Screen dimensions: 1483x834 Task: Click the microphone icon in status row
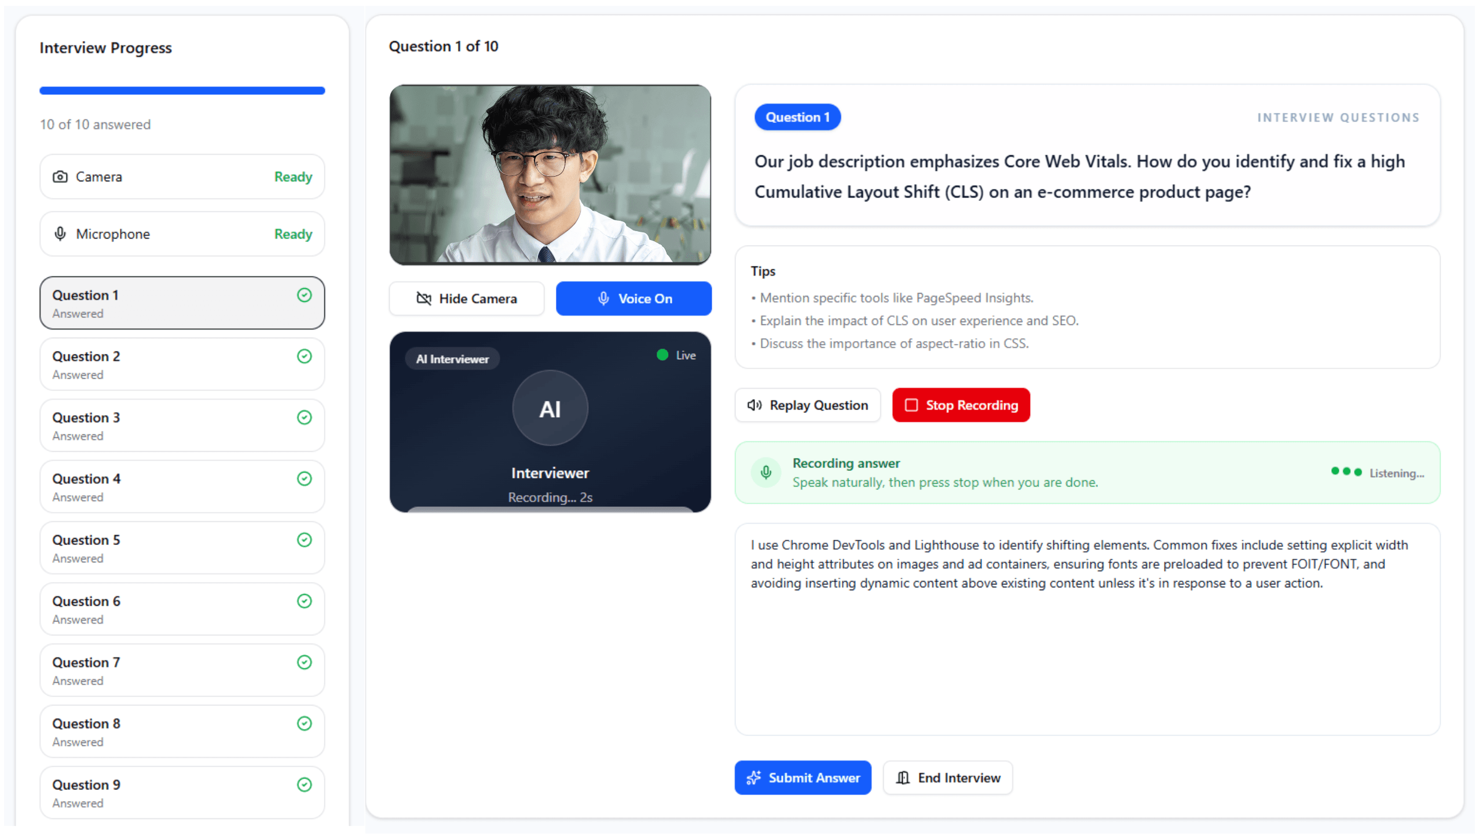point(60,234)
